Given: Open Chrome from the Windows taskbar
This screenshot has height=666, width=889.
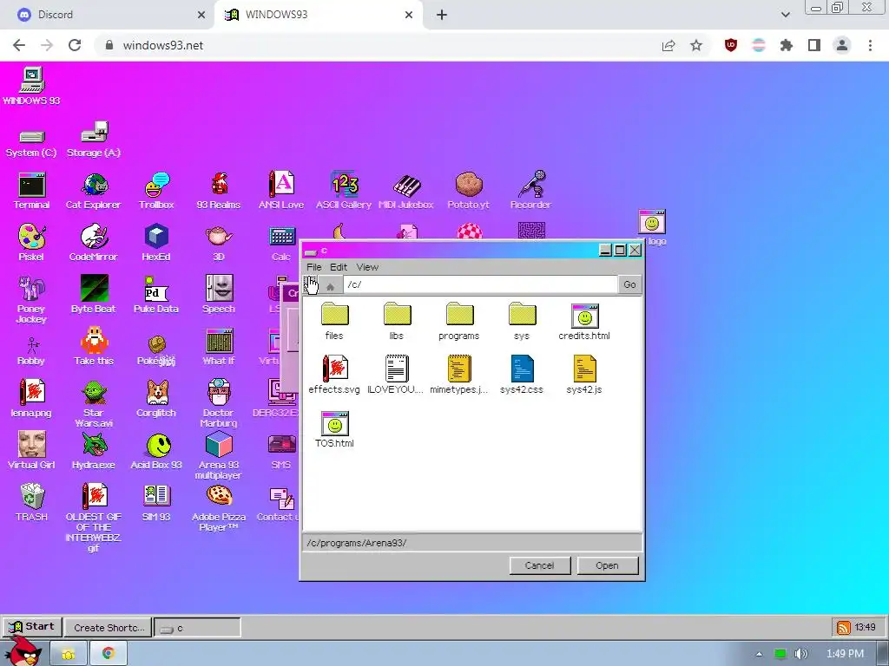Looking at the screenshot, I should click(x=108, y=653).
